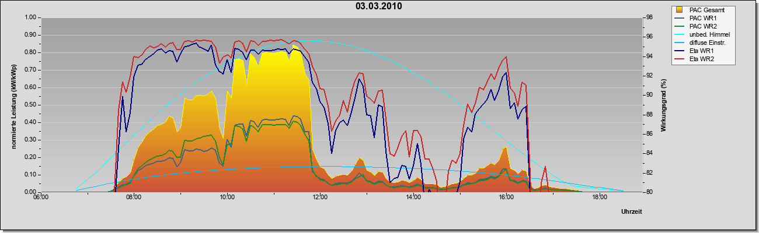
Task: Click the 10:00 time axis label
Action: point(227,197)
